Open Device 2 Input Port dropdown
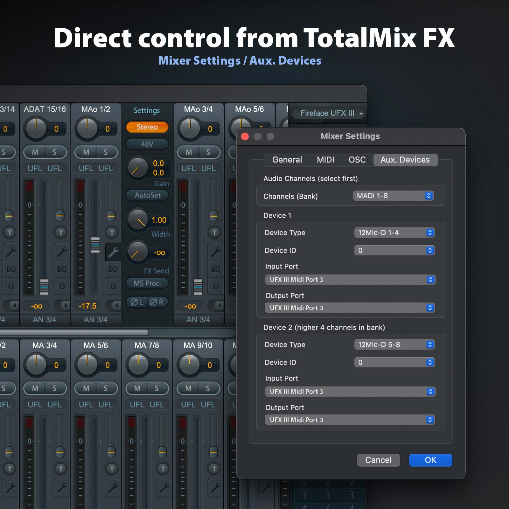Screen dimensions: 509x509 coord(350,392)
